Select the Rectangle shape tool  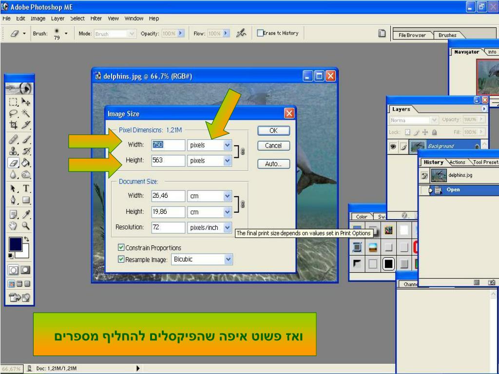pyautogui.click(x=25, y=200)
